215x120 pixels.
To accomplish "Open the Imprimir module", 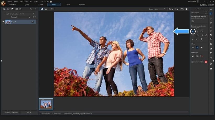I will pos(82,5).
